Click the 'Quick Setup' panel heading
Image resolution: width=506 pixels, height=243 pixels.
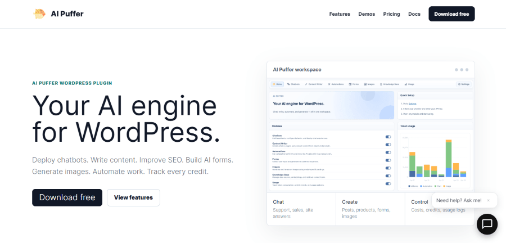[x=407, y=96]
